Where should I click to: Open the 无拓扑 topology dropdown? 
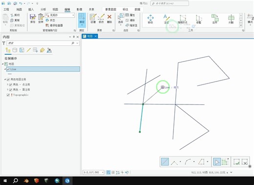[60, 15]
